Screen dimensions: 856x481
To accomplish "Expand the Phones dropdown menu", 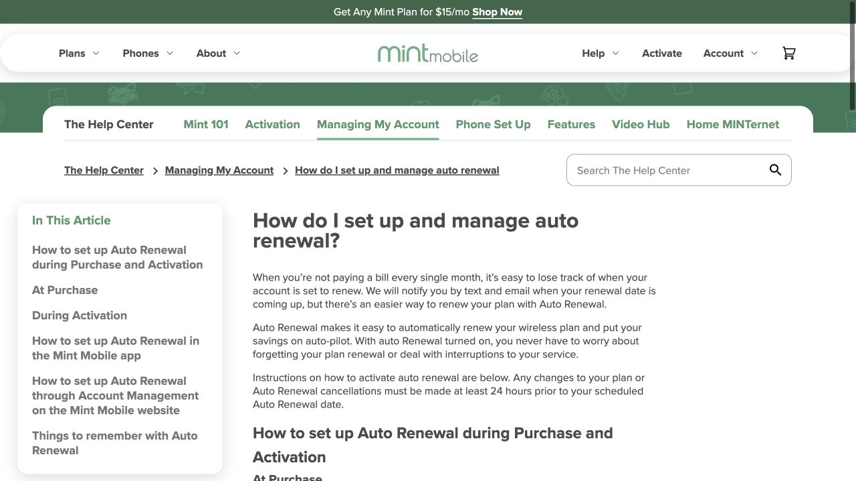I will [x=148, y=53].
